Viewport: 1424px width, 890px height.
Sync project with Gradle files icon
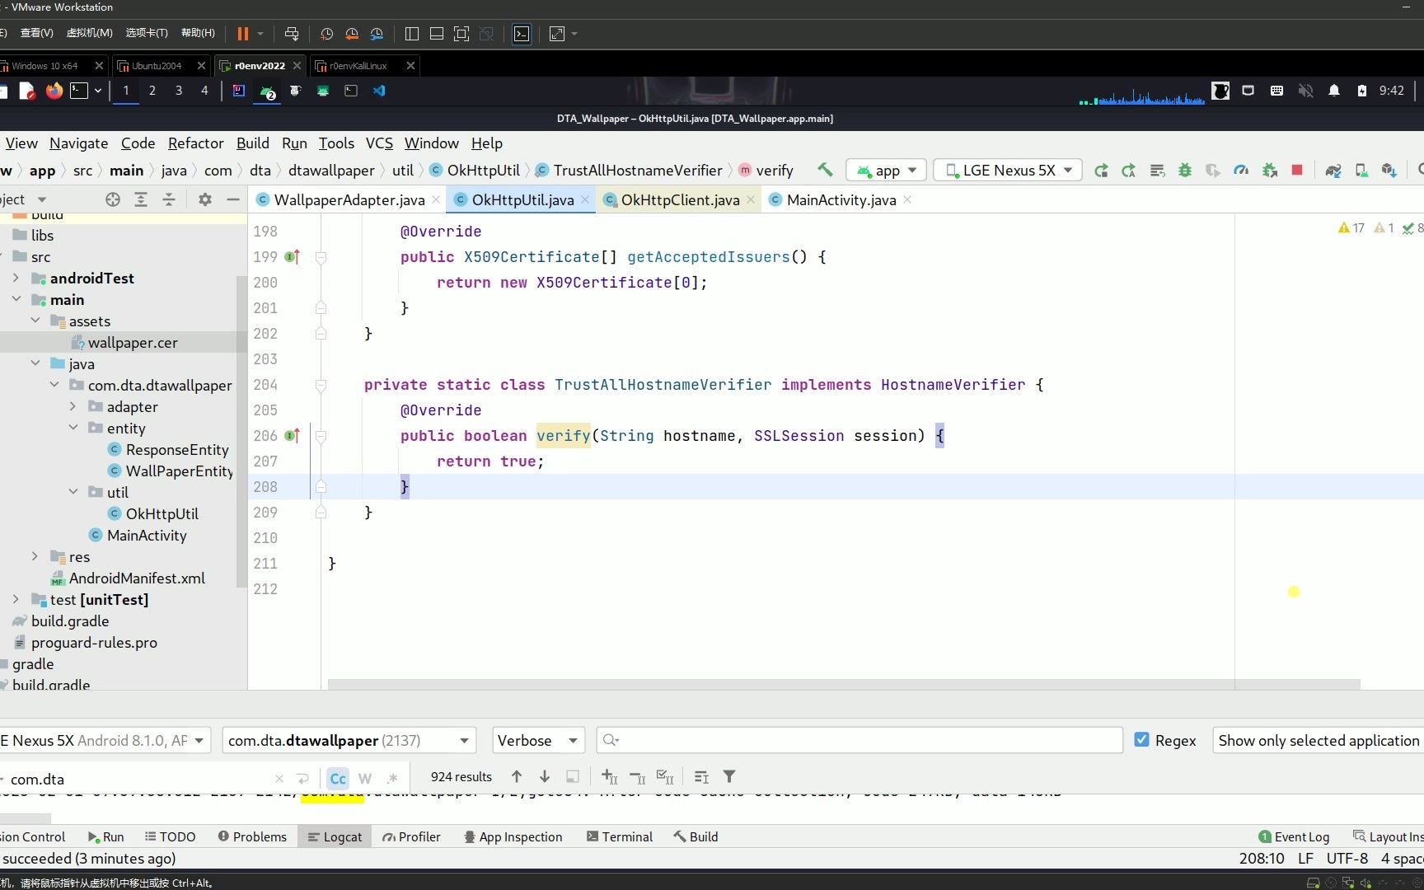point(1333,171)
